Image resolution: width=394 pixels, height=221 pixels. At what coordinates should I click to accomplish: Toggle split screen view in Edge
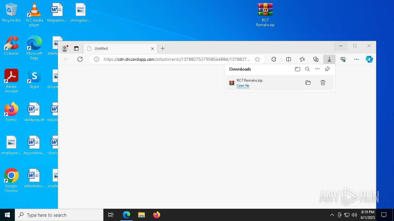[289, 59]
